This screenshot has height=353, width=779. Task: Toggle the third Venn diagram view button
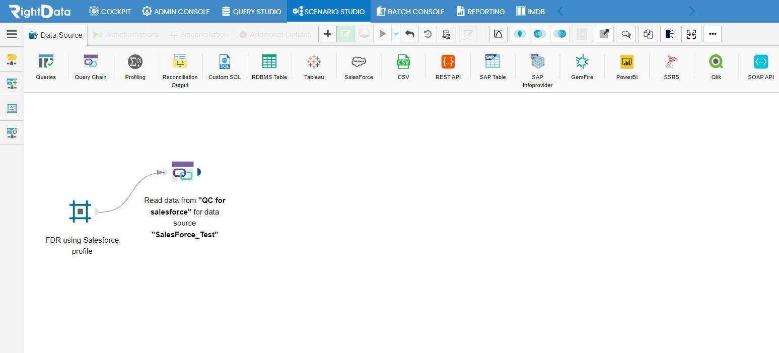click(560, 34)
